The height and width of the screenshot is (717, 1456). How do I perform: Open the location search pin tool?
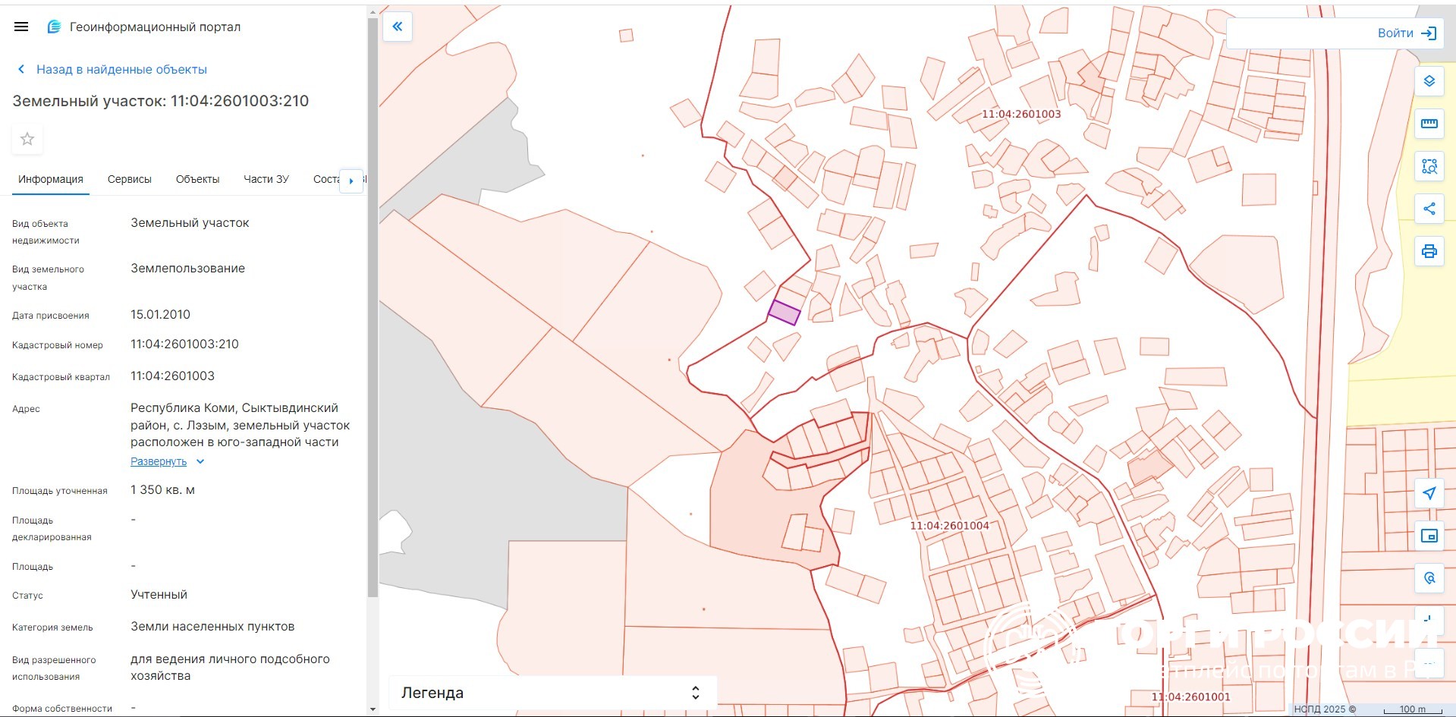(x=1429, y=578)
